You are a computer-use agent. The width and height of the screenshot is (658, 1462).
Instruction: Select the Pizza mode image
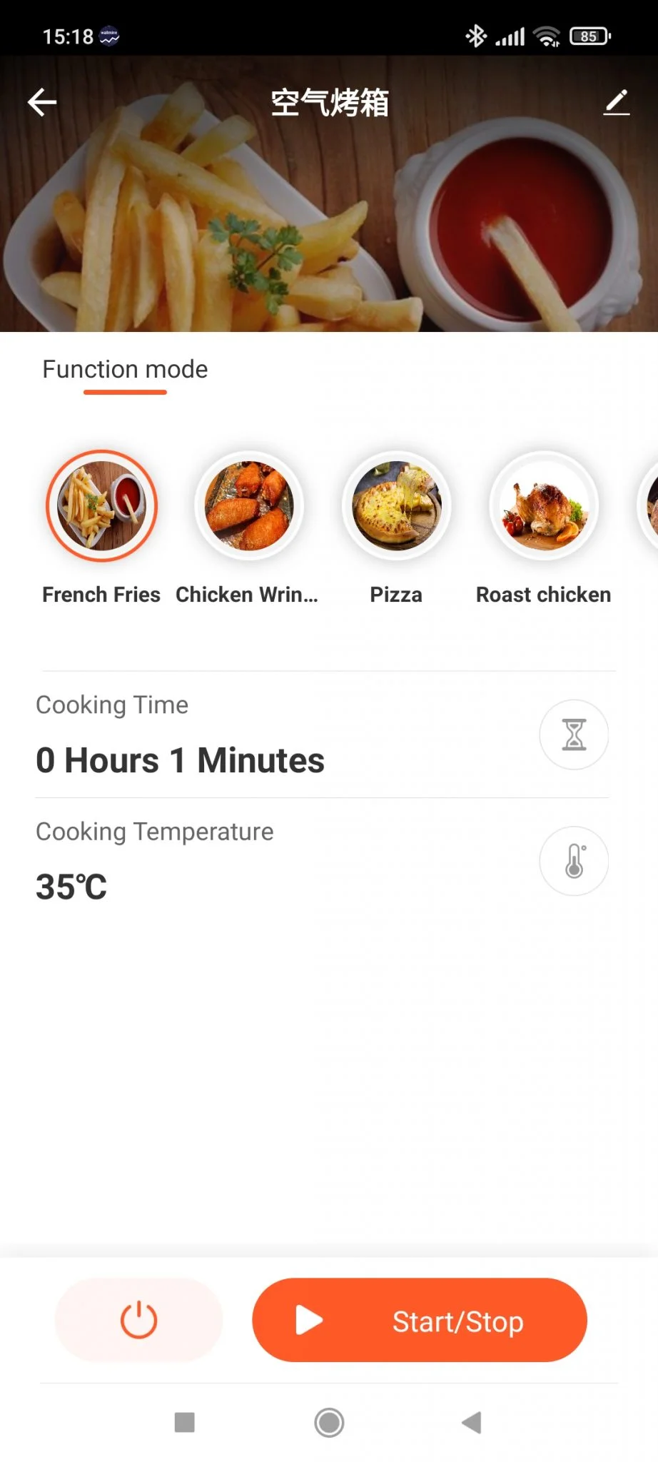click(x=396, y=505)
